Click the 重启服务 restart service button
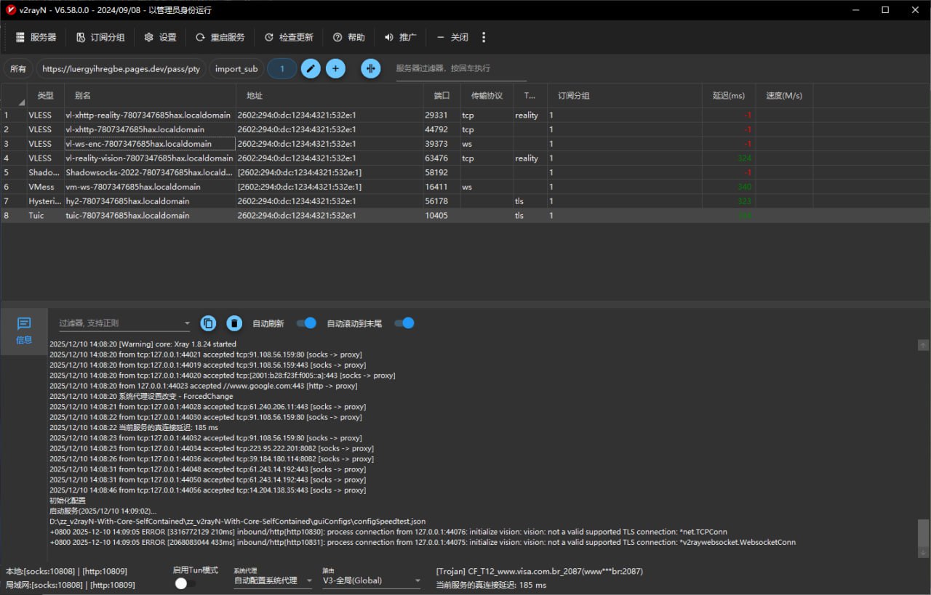Image resolution: width=931 pixels, height=595 pixels. point(220,37)
